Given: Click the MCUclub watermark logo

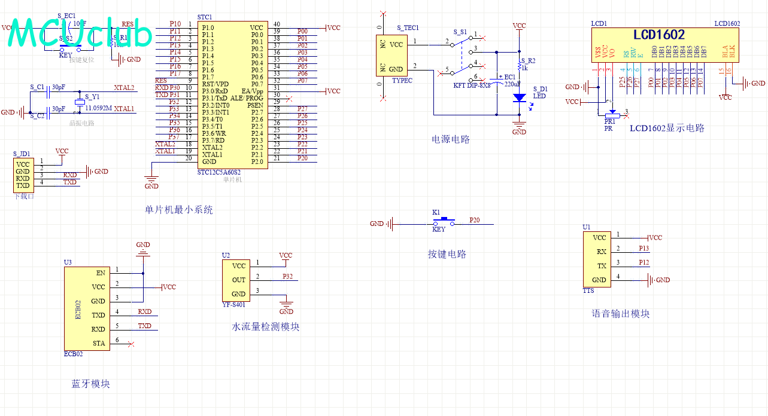Looking at the screenshot, I should pos(81,33).
